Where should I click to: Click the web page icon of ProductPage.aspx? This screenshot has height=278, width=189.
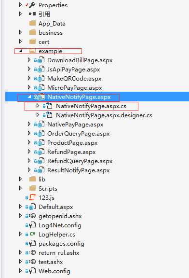click(x=41, y=143)
